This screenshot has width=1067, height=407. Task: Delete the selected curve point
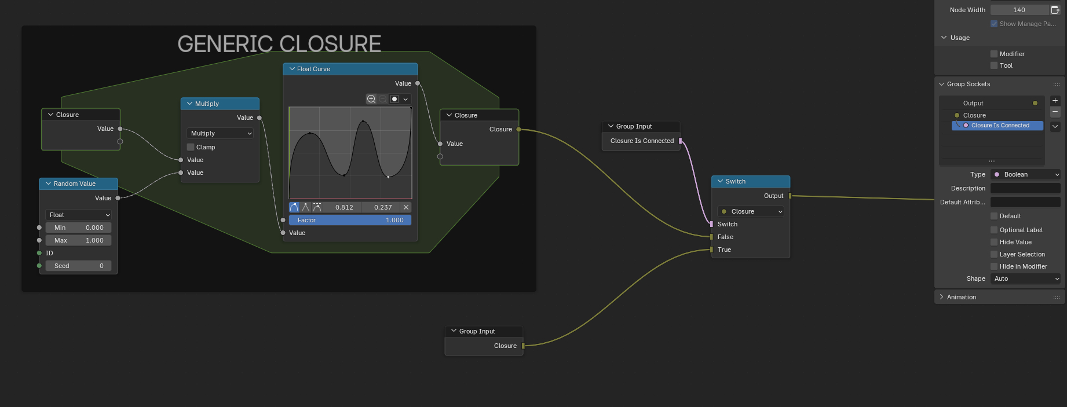[406, 207]
